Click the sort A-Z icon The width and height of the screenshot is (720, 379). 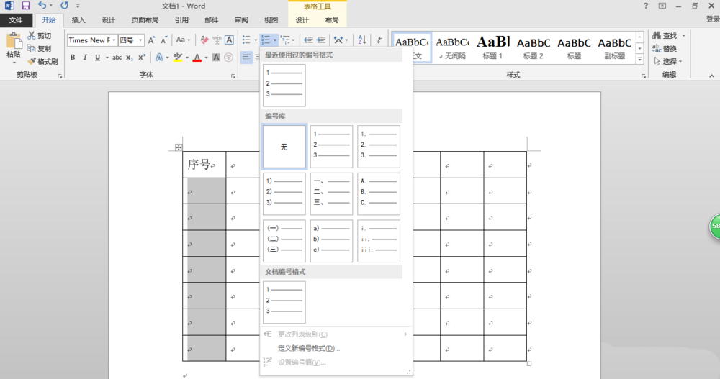[361, 40]
